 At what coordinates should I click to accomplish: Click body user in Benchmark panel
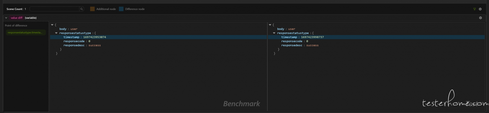(68, 29)
